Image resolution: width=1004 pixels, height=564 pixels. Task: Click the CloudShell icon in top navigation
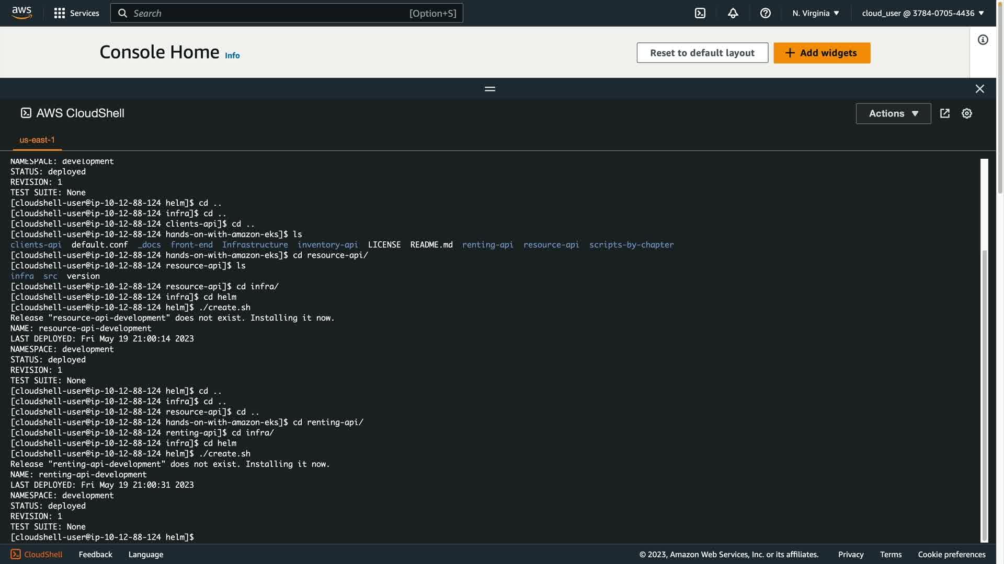pyautogui.click(x=700, y=13)
